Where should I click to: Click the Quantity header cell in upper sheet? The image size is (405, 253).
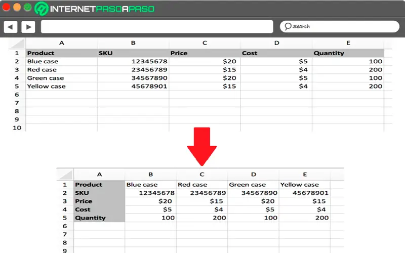[348, 53]
